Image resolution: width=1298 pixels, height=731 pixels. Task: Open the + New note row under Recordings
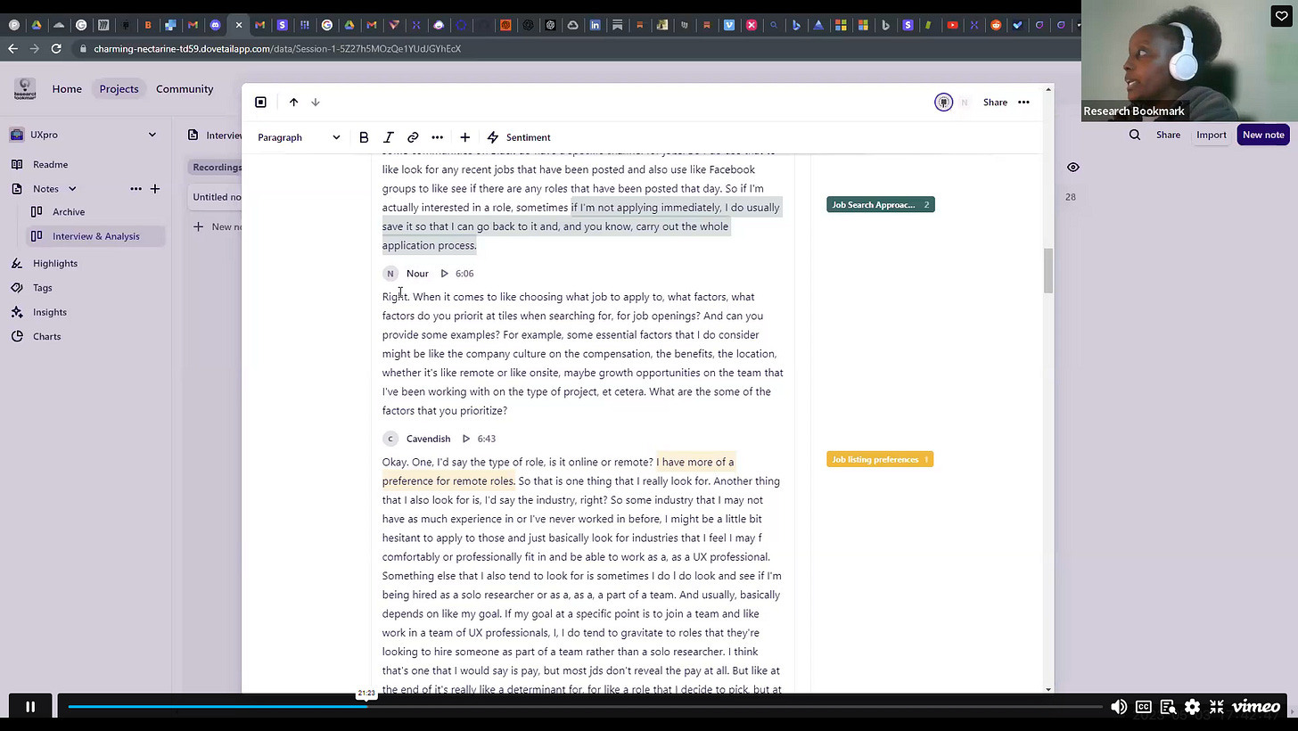point(218,227)
